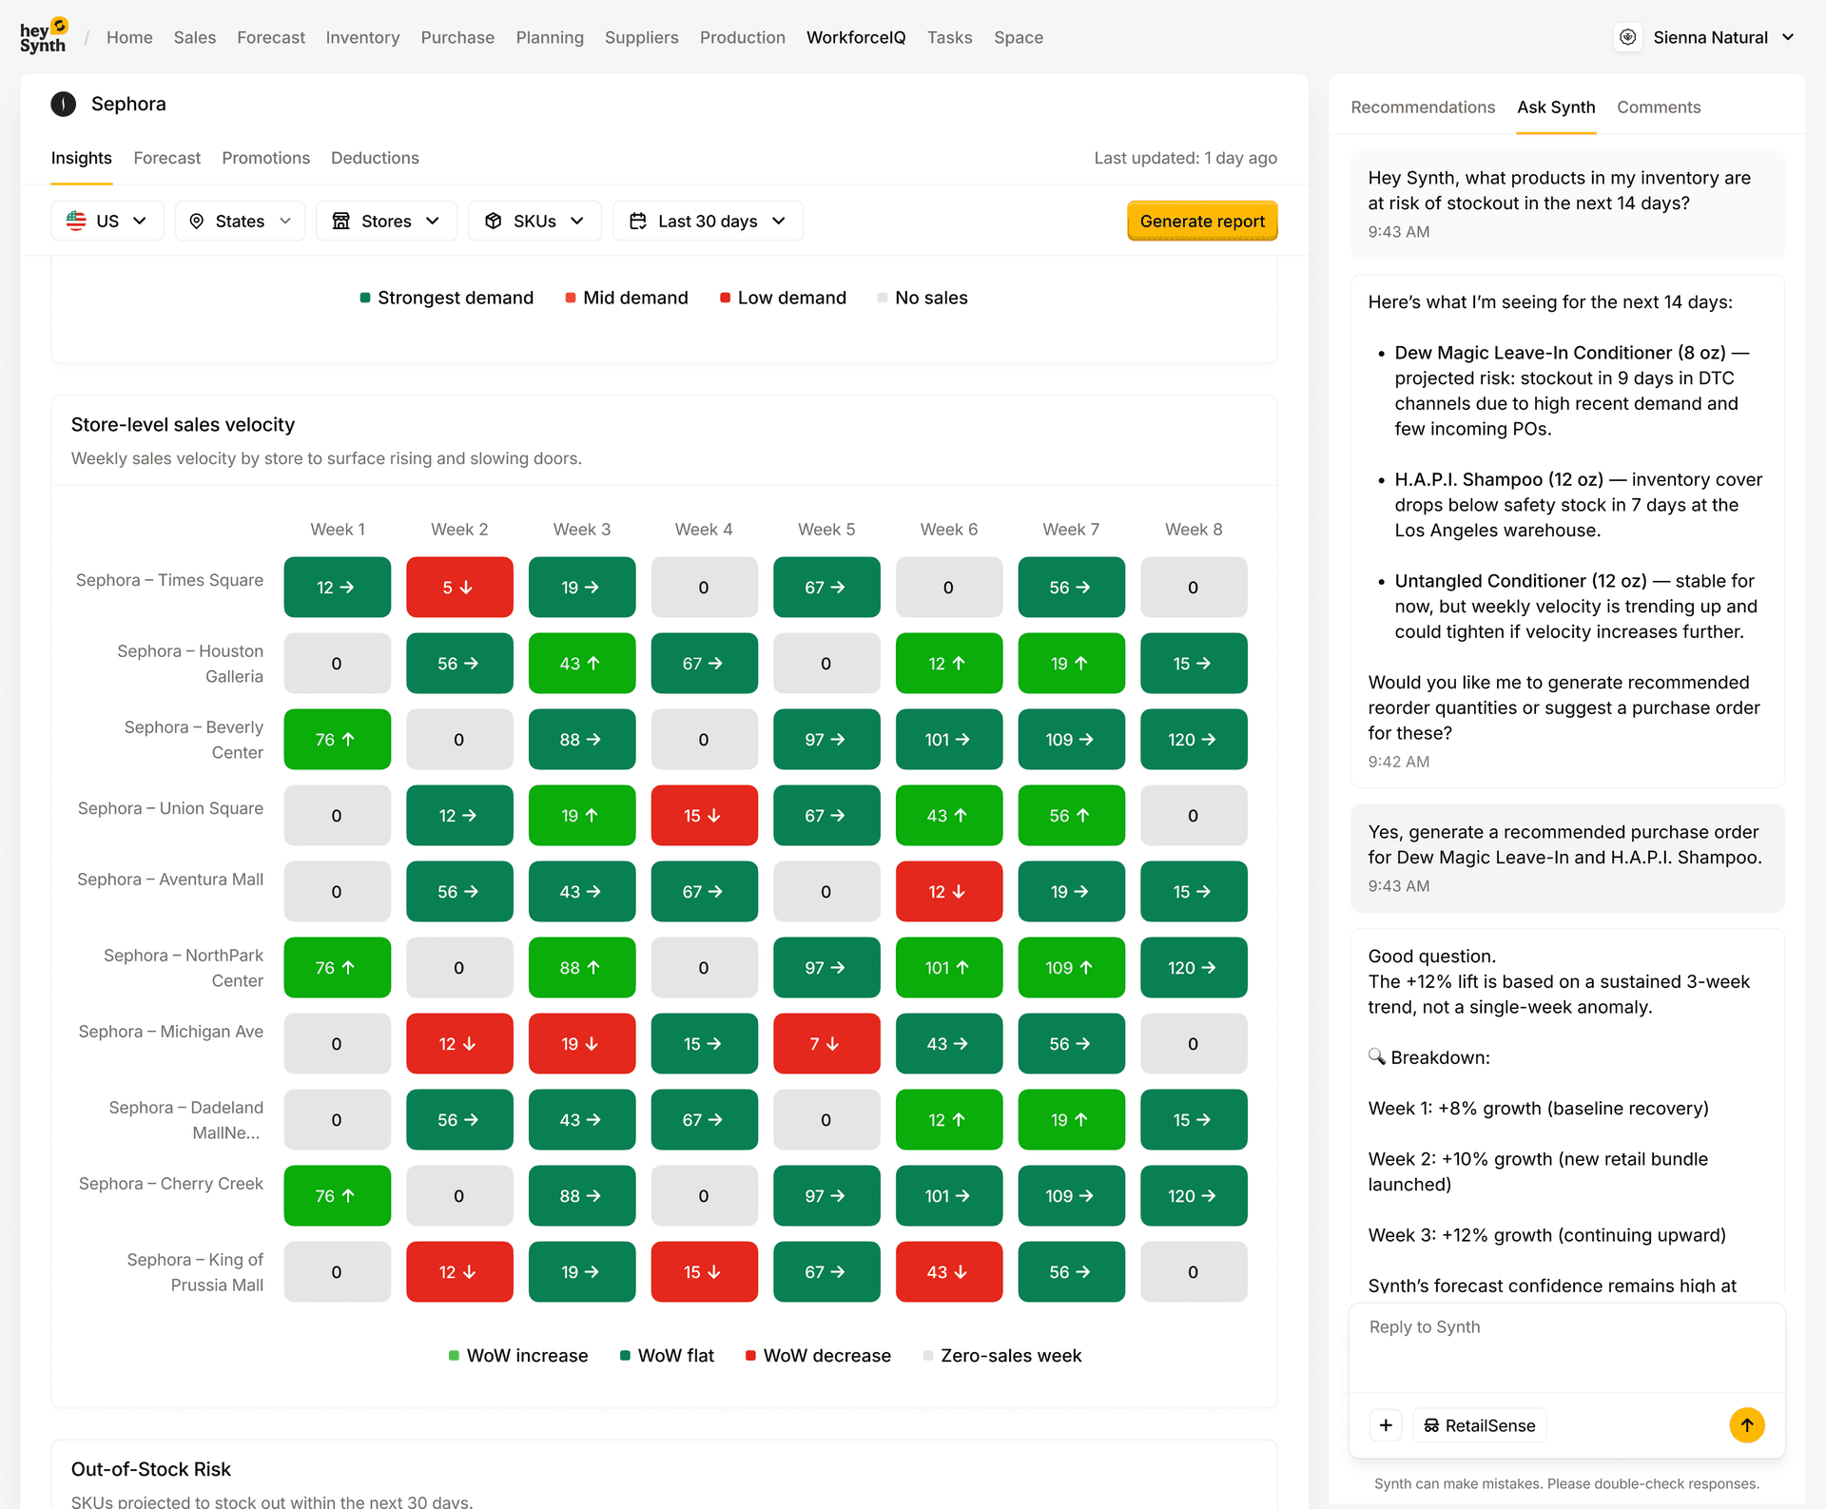
Task: Click the Generate report button
Action: coord(1201,221)
